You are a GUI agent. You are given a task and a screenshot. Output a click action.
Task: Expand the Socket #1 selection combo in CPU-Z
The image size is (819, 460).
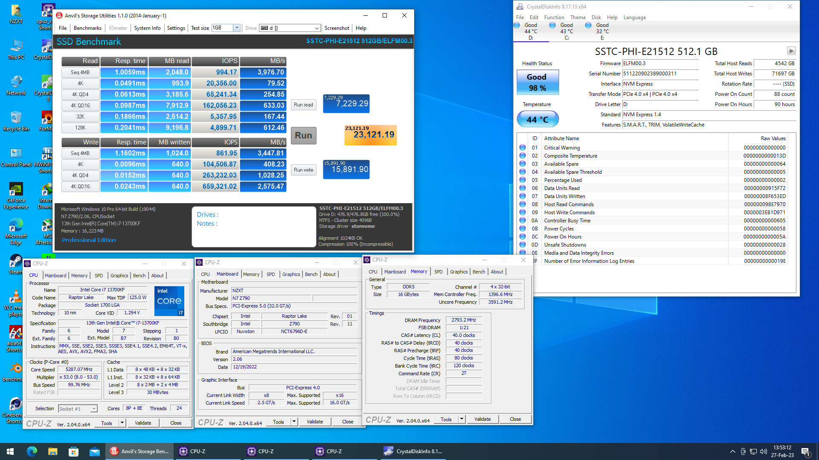(93, 408)
